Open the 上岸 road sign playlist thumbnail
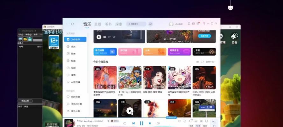Viewport: 283px width, 127px height. click(x=204, y=108)
